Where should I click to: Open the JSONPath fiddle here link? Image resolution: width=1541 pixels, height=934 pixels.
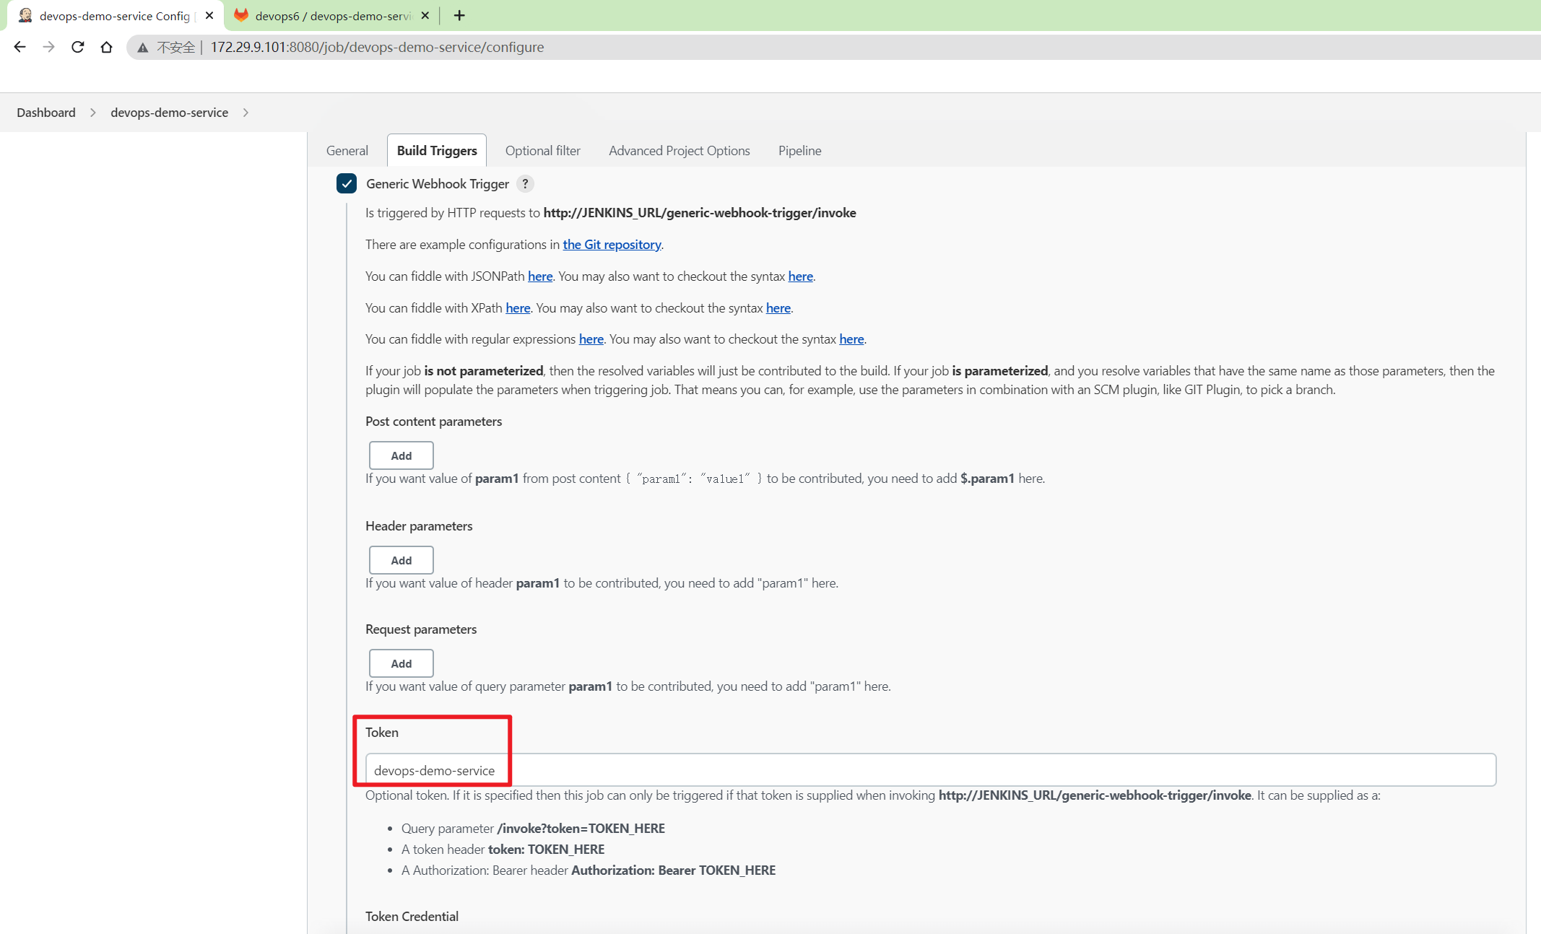point(540,276)
